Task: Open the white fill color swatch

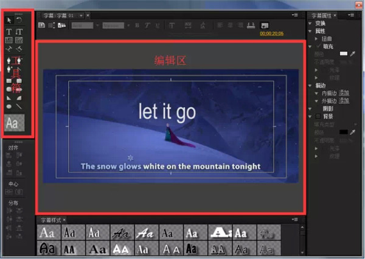Action: pyautogui.click(x=343, y=54)
